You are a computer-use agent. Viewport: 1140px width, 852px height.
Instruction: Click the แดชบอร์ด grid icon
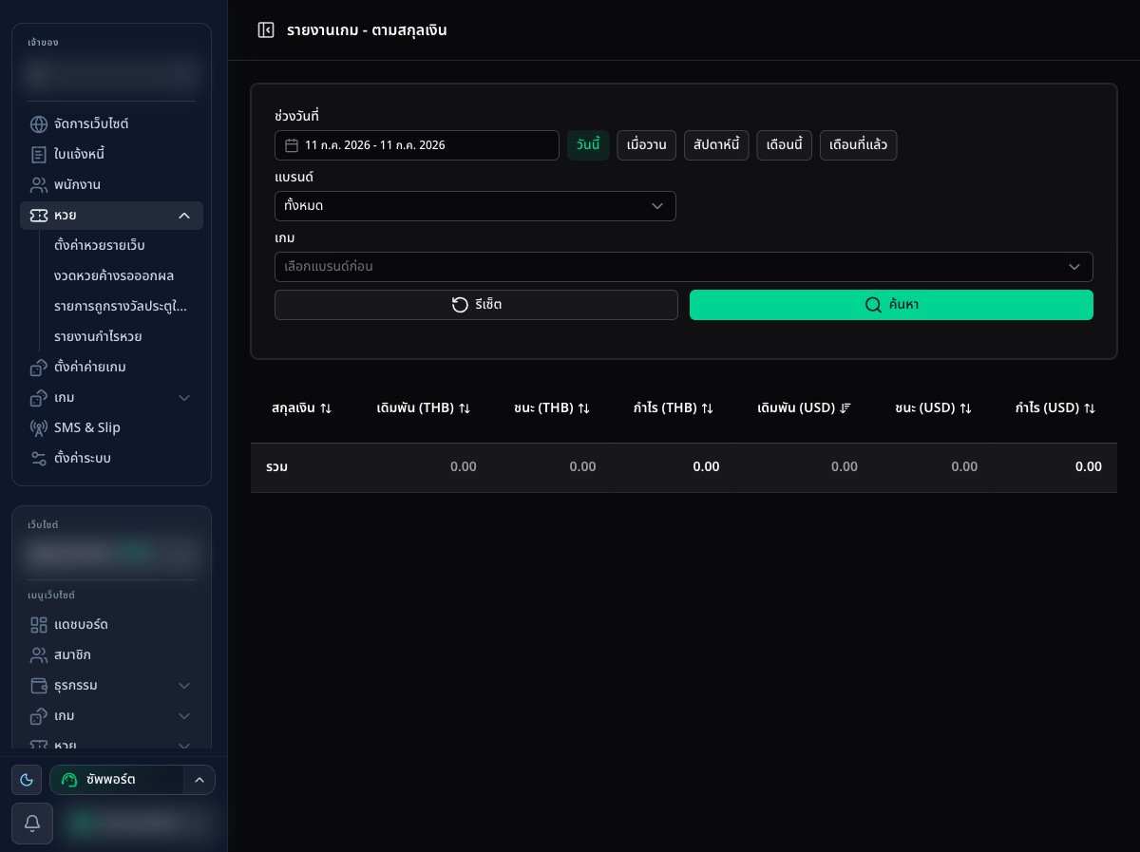tap(39, 624)
